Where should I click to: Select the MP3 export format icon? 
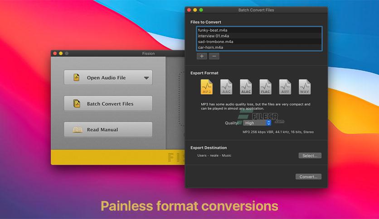click(x=207, y=87)
